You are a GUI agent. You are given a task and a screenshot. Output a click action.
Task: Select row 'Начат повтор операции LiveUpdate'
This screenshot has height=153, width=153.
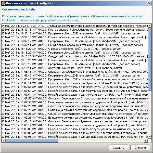tap(74, 45)
